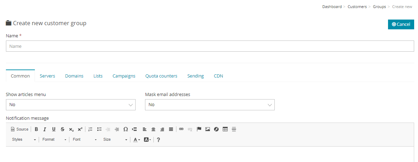Viewport: 418px width, 162px height.
Task: Open the Styles dropdown in editor
Action: [x=24, y=140]
